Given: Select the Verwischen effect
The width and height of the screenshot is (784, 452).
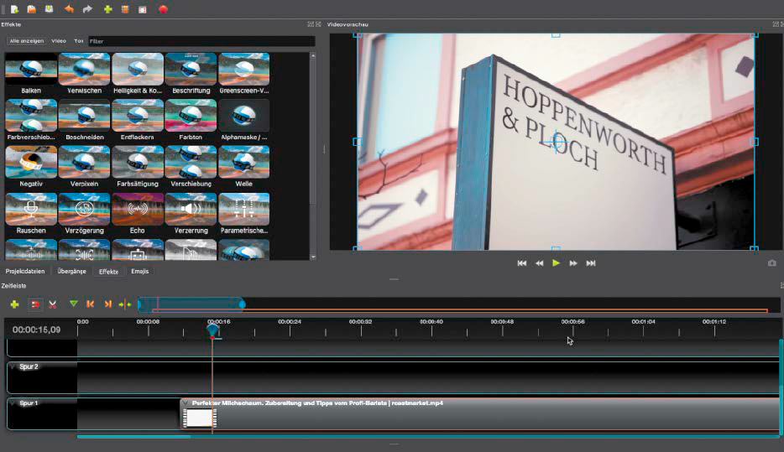Looking at the screenshot, I should click(84, 74).
